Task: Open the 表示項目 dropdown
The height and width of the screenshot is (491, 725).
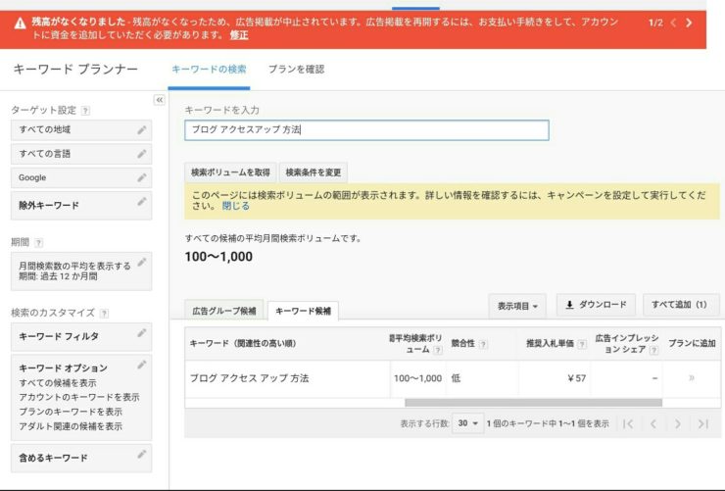Action: (518, 306)
